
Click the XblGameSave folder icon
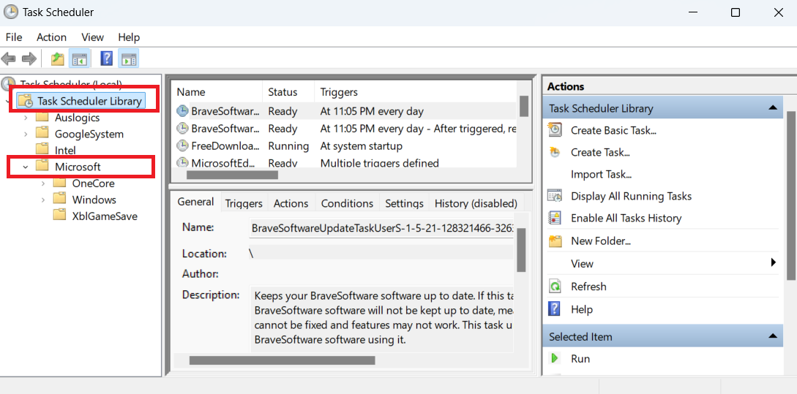click(59, 216)
